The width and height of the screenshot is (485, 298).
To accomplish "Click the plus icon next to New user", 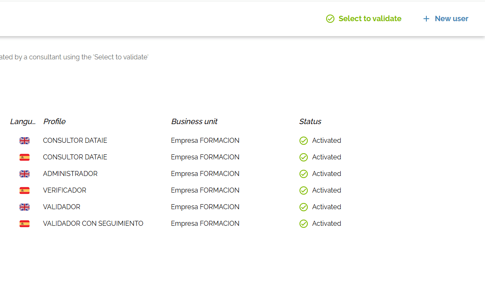I will [426, 19].
